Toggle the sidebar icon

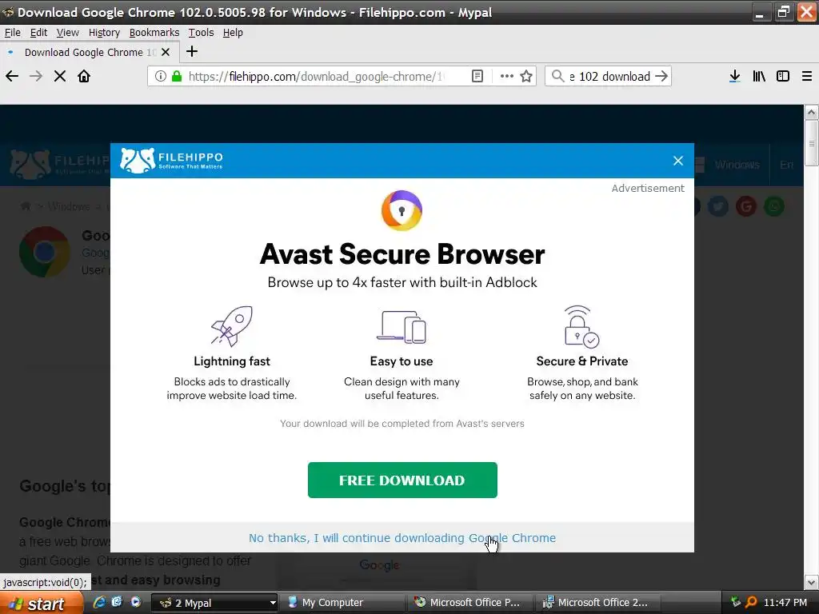tap(783, 76)
